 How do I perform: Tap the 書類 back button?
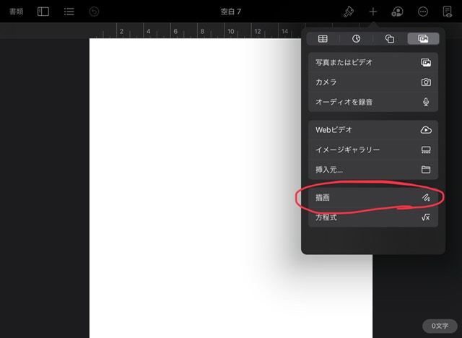point(16,12)
